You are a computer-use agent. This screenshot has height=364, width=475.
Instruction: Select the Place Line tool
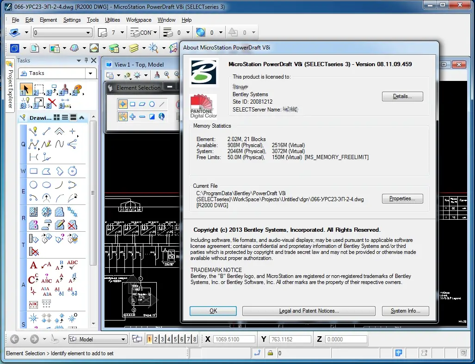[46, 131]
